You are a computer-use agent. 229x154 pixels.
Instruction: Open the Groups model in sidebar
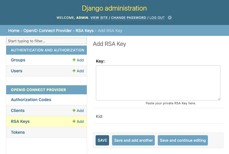18,60
